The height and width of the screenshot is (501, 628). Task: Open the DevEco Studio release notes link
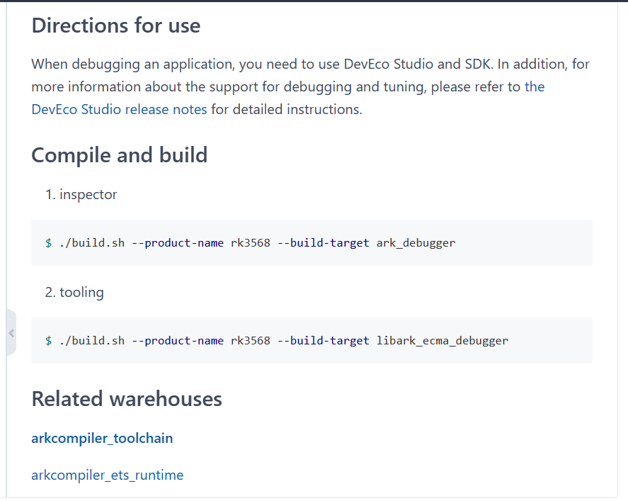tap(120, 109)
